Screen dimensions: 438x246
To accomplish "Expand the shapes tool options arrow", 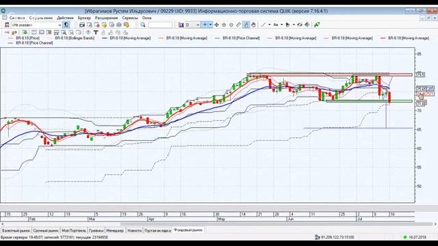I will (x=294, y=25).
